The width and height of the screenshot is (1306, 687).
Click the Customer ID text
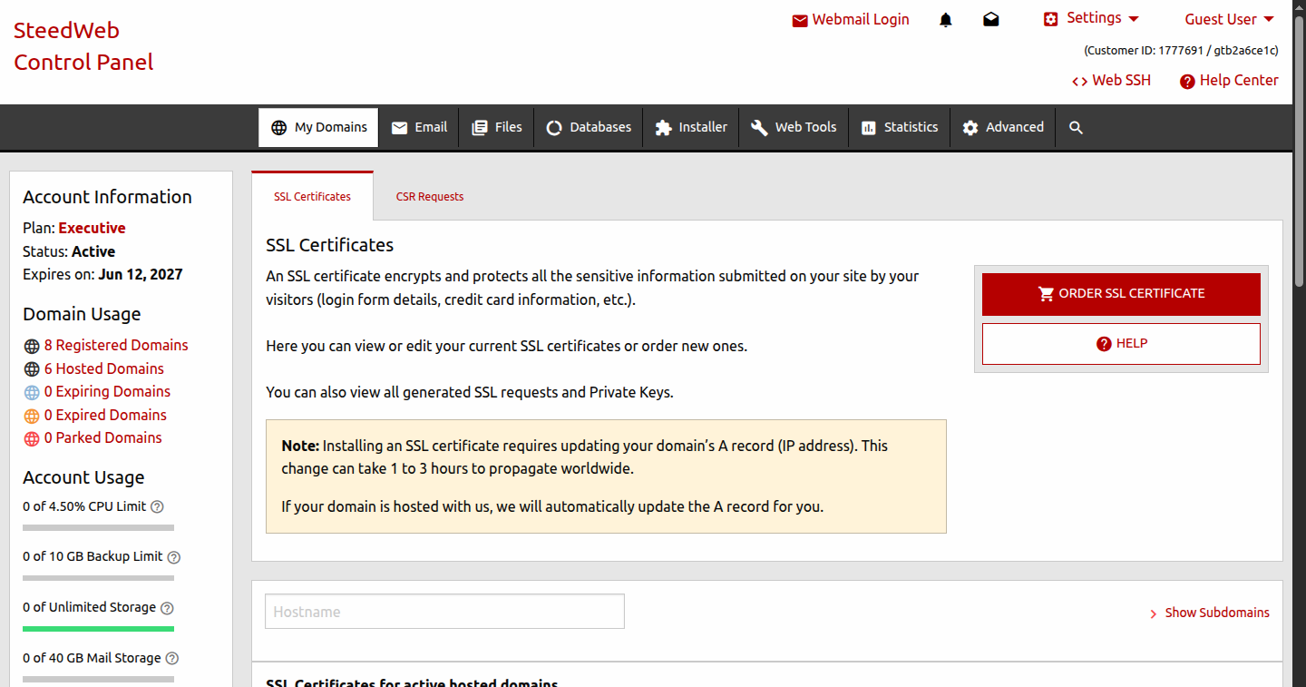click(1181, 50)
